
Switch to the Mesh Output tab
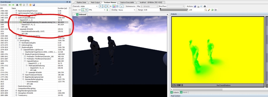pos(95,2)
